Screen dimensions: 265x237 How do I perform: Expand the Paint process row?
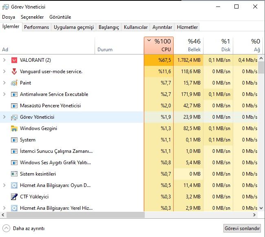pyautogui.click(x=4, y=83)
